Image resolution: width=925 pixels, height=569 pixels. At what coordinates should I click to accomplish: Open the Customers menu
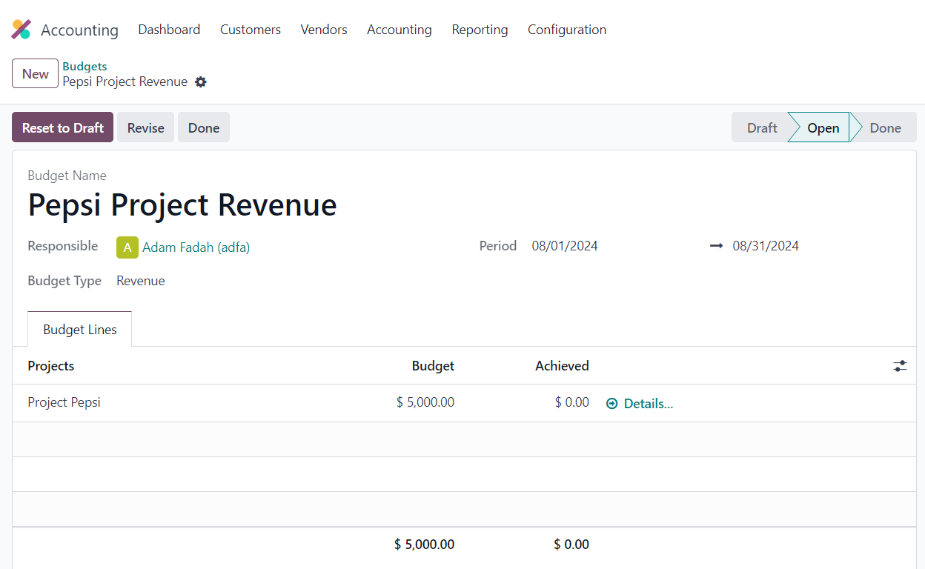click(x=251, y=30)
